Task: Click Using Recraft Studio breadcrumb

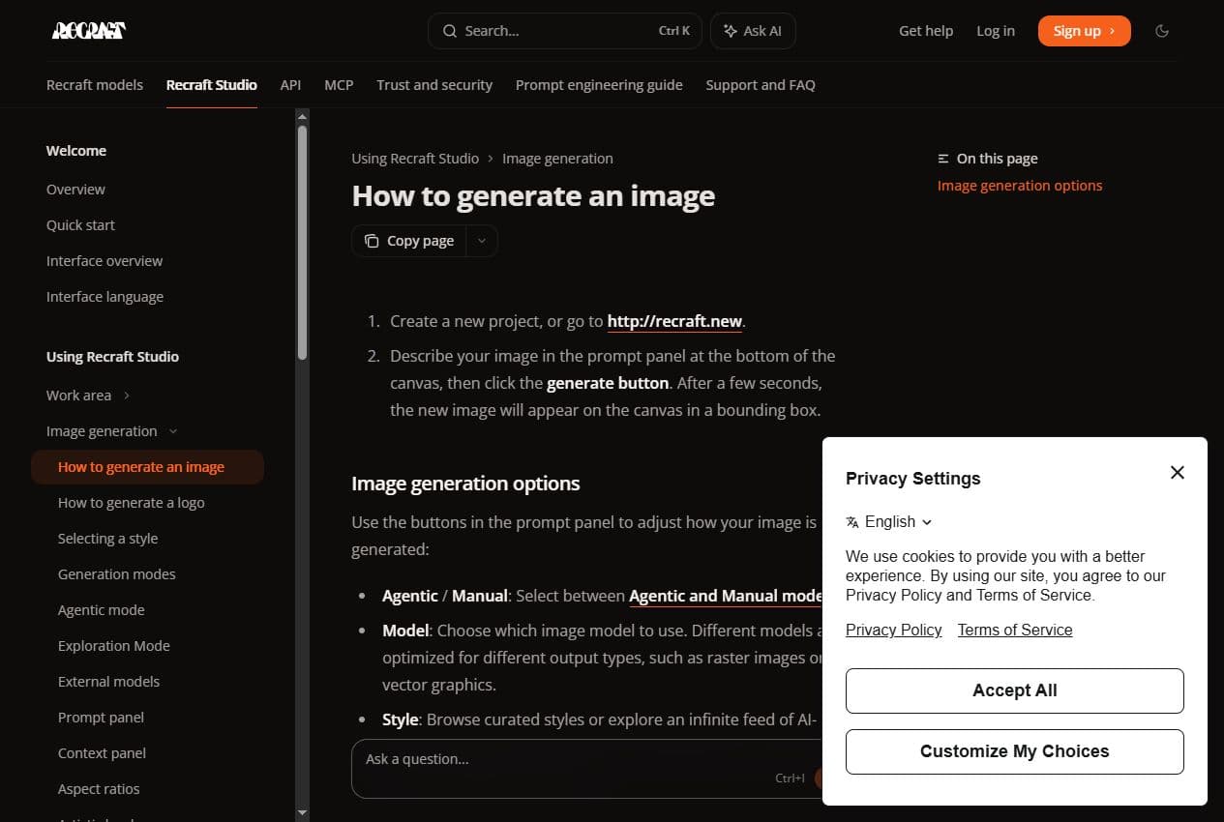Action: coord(415,159)
